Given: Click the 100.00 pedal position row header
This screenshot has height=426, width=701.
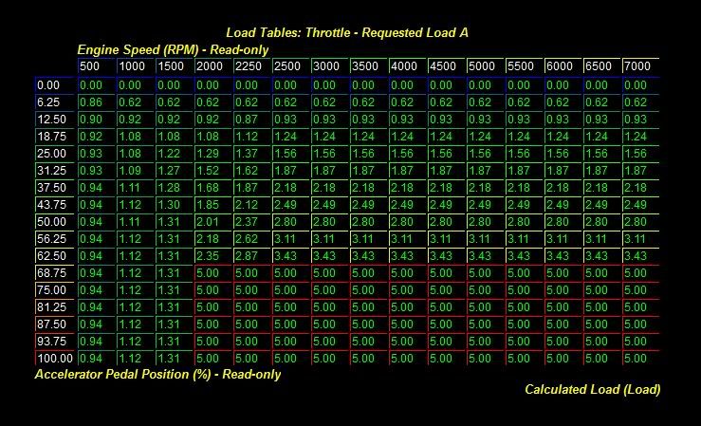Looking at the screenshot, I should point(55,358).
